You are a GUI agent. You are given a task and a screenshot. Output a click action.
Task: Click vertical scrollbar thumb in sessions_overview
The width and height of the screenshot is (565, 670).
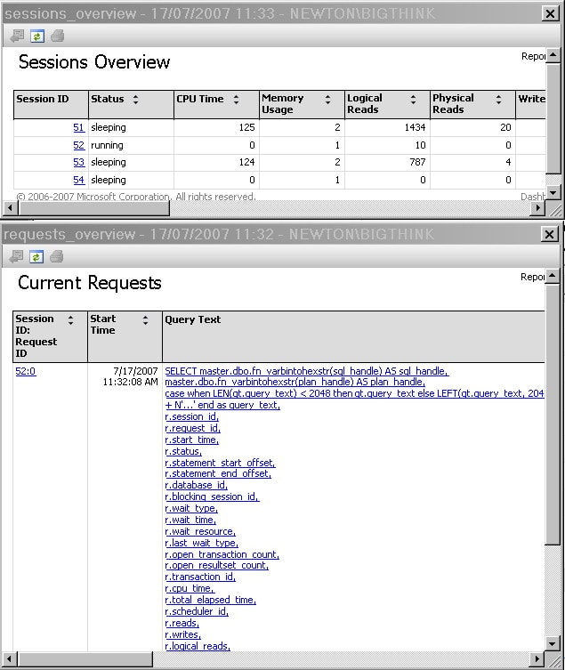553,118
